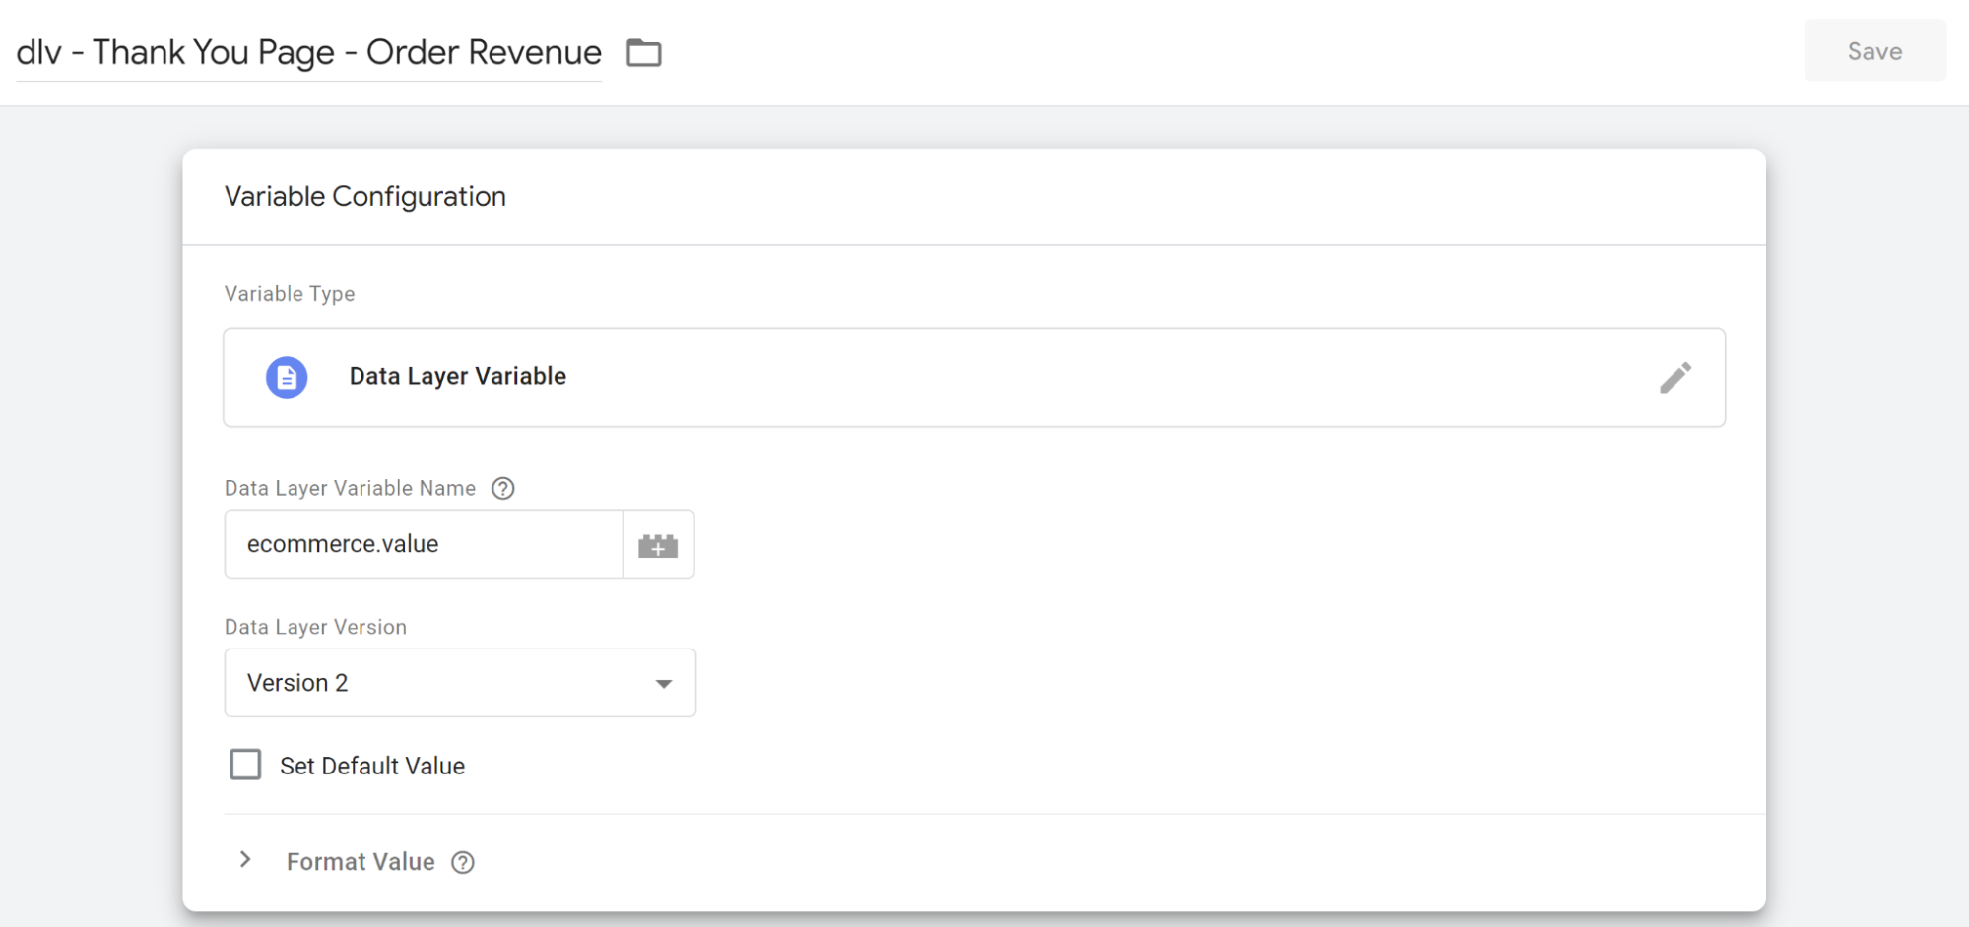Edit the variable title Order Revenue
This screenshot has height=927, width=1969.
(308, 52)
